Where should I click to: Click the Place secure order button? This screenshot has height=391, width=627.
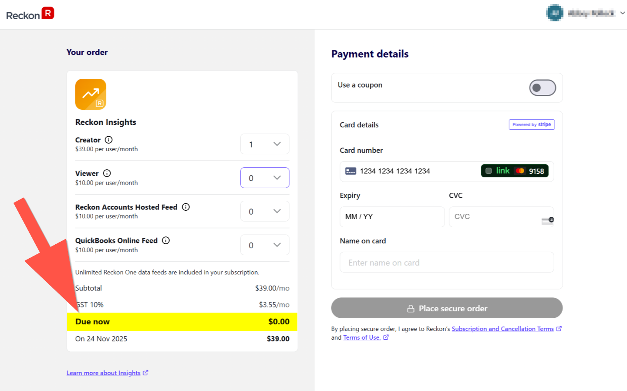point(447,308)
